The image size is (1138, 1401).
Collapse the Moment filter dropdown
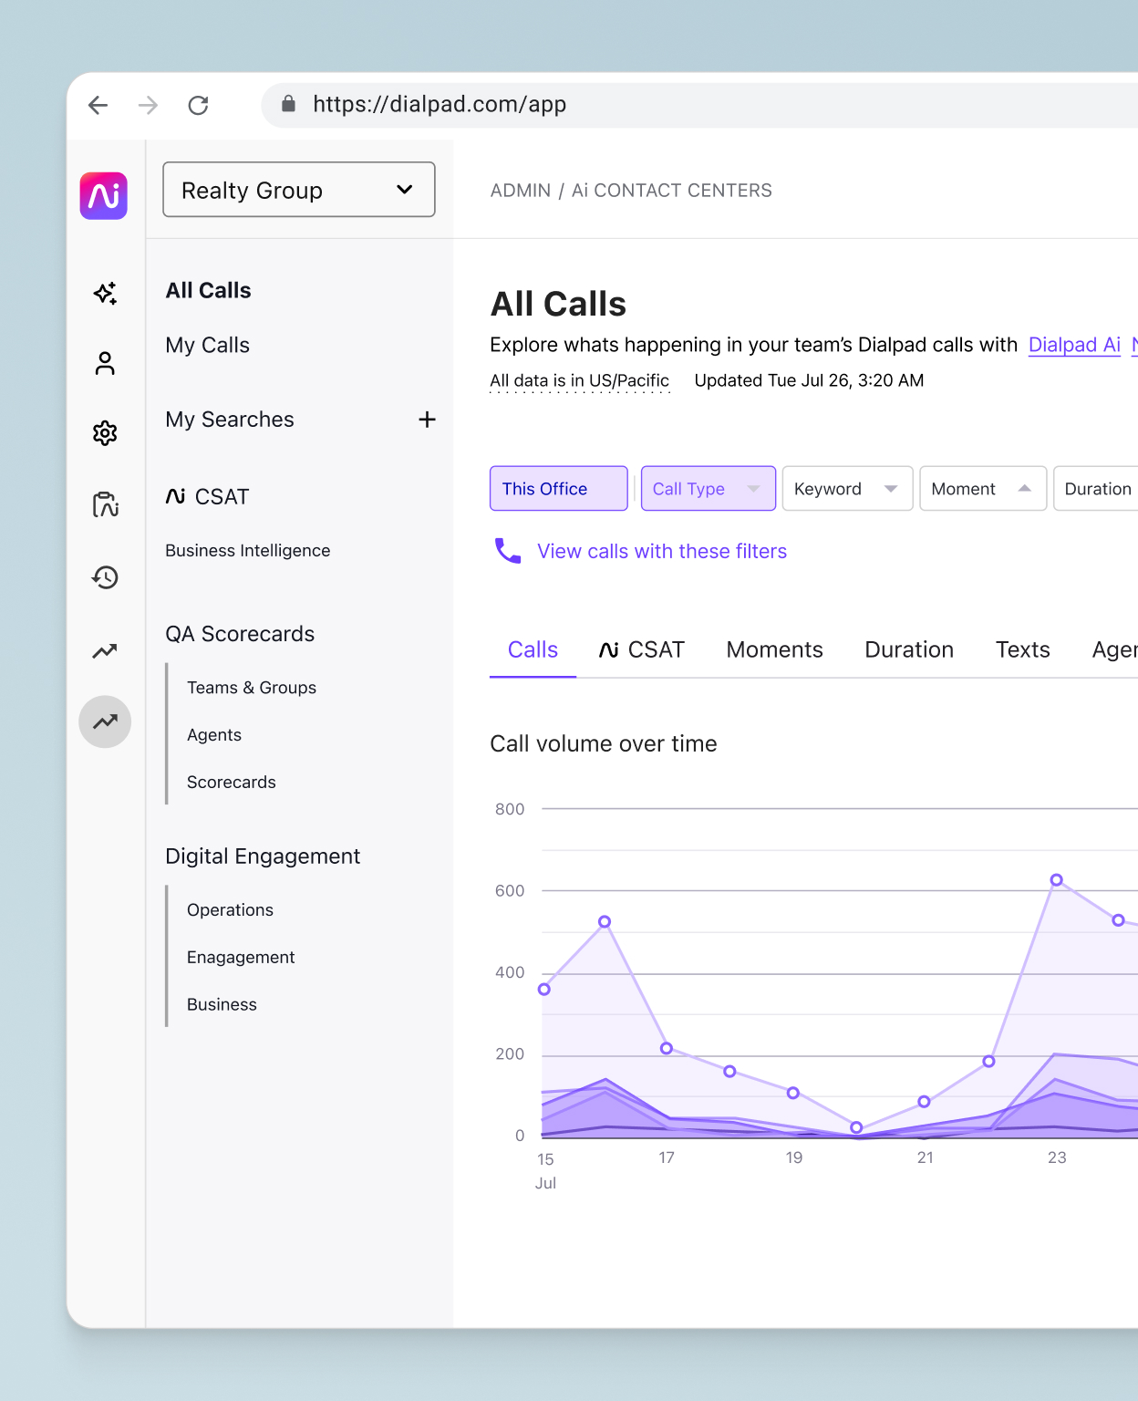[x=982, y=488]
